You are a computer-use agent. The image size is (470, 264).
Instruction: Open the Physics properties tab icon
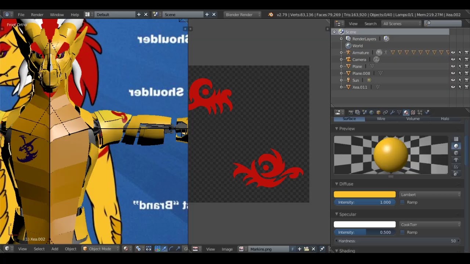[427, 112]
